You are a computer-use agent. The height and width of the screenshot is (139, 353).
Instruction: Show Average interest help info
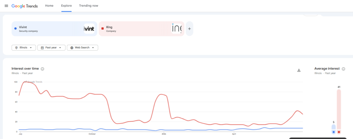tap(344, 69)
